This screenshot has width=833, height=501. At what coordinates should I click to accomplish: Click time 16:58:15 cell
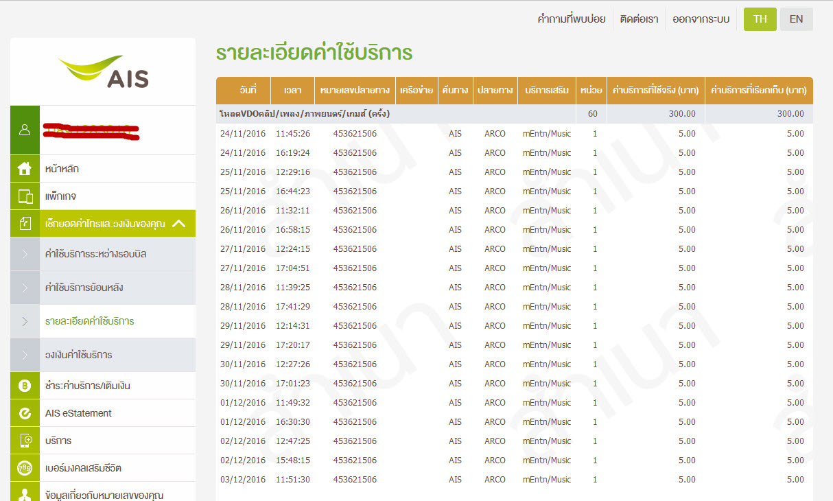pos(293,230)
